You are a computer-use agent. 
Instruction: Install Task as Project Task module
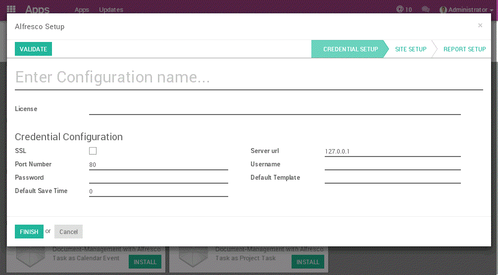point(308,262)
